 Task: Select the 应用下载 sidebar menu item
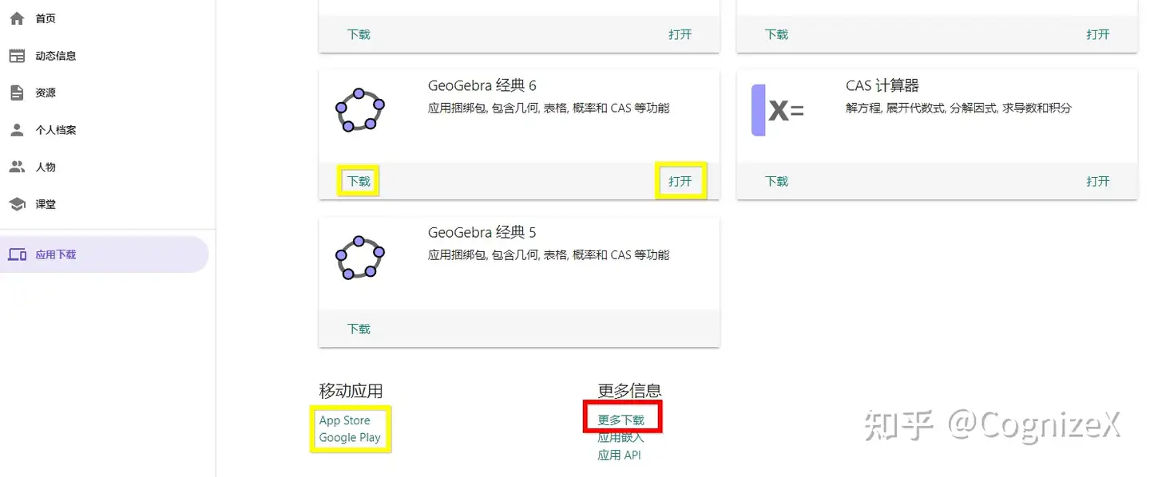[x=104, y=254]
